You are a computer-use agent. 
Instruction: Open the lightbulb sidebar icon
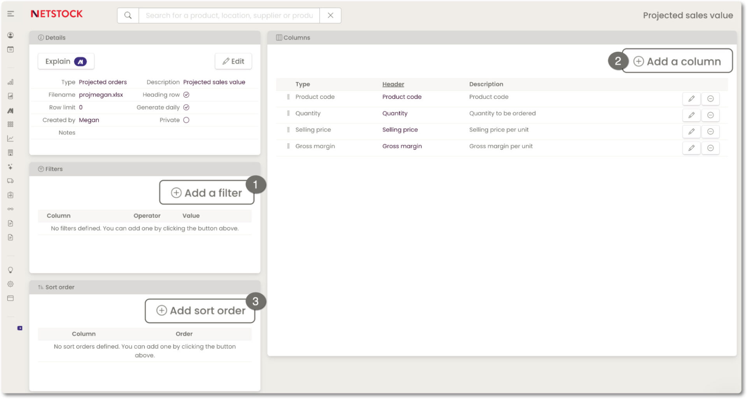(x=11, y=270)
